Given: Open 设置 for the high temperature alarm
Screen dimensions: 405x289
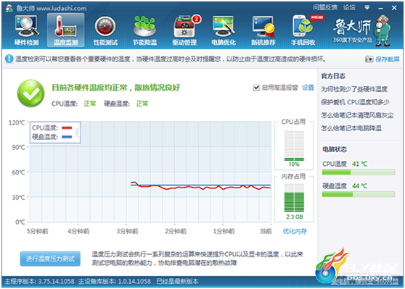Looking at the screenshot, I should coord(308,88).
